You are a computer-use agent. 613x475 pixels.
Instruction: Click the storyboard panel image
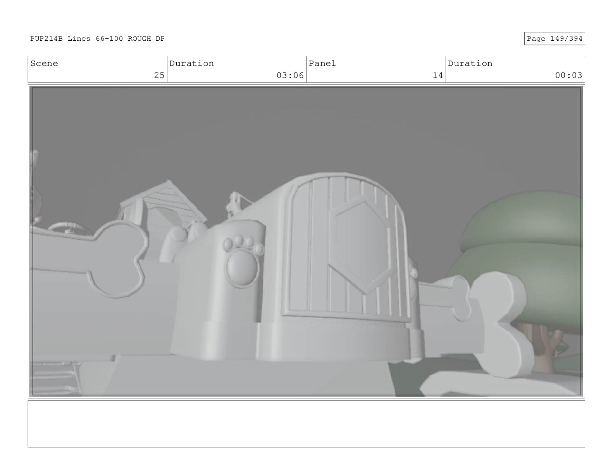(306, 241)
